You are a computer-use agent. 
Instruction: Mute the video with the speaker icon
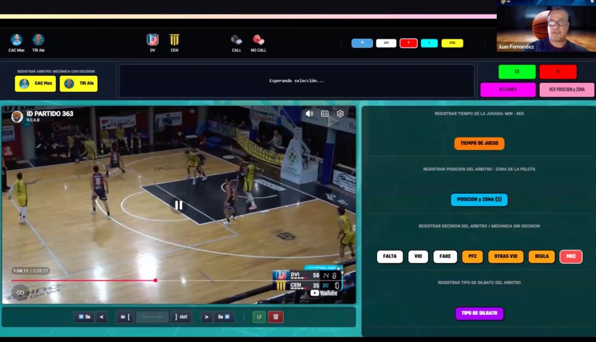[x=309, y=113]
